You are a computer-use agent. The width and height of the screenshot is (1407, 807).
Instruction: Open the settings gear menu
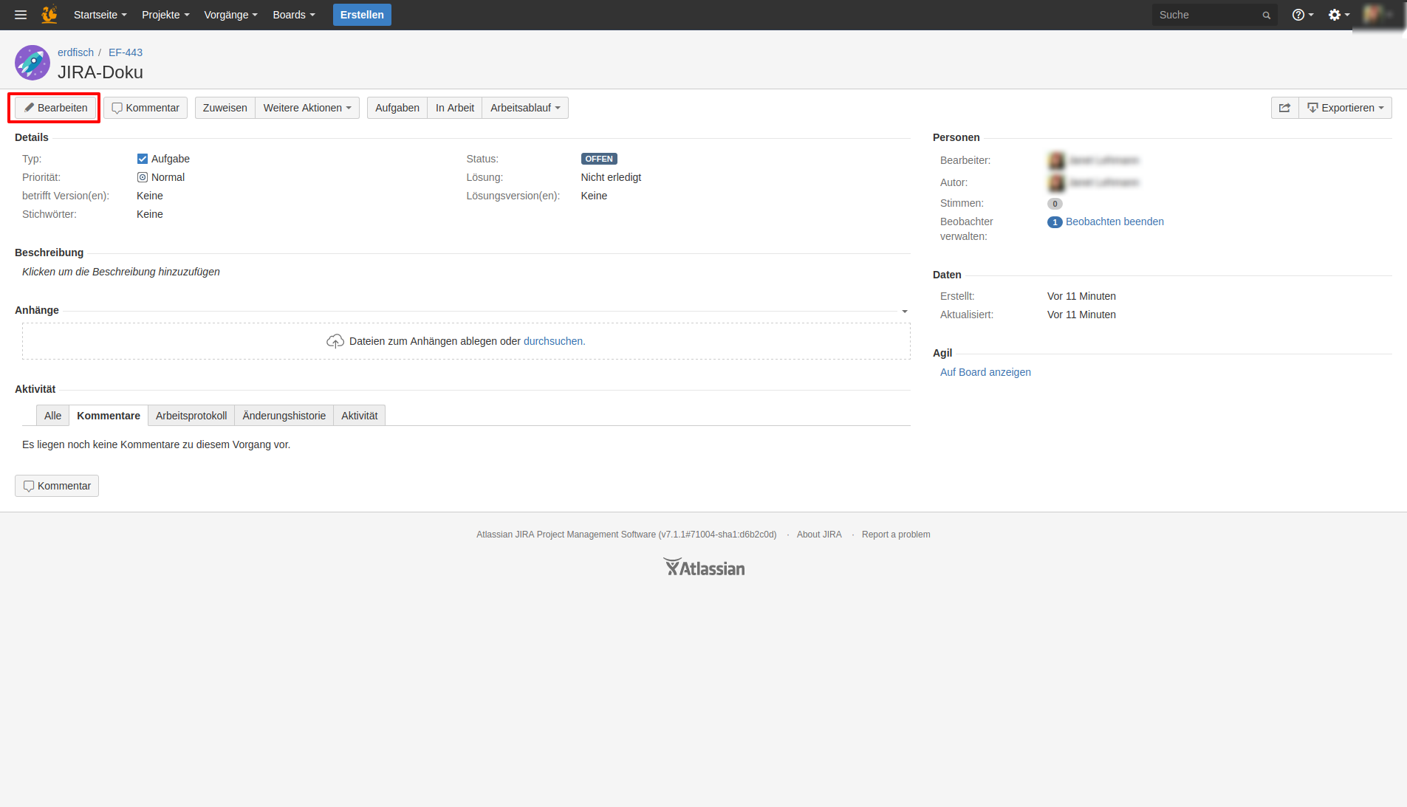point(1339,15)
